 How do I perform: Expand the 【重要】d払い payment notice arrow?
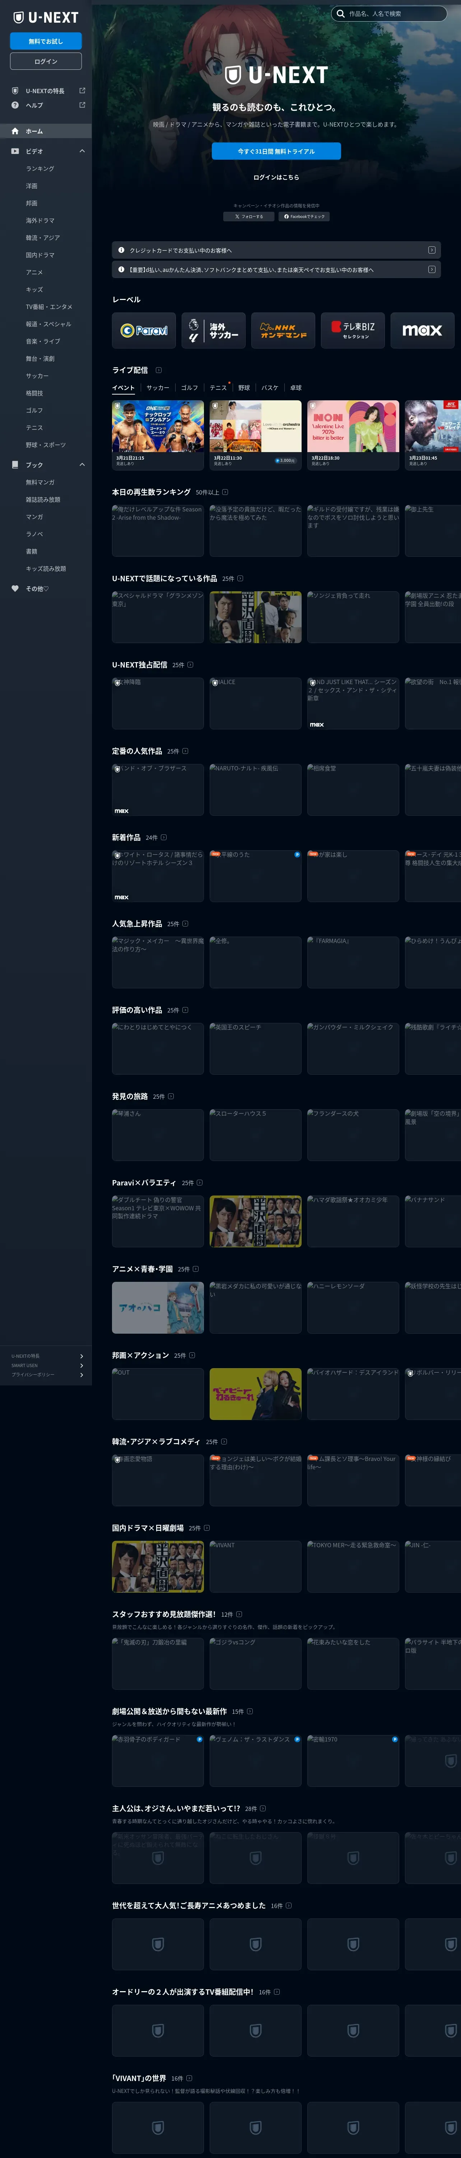coord(432,270)
